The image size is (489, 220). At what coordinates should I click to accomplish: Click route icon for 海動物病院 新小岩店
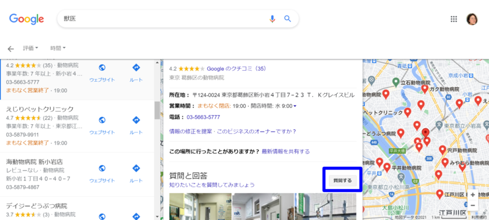click(136, 168)
